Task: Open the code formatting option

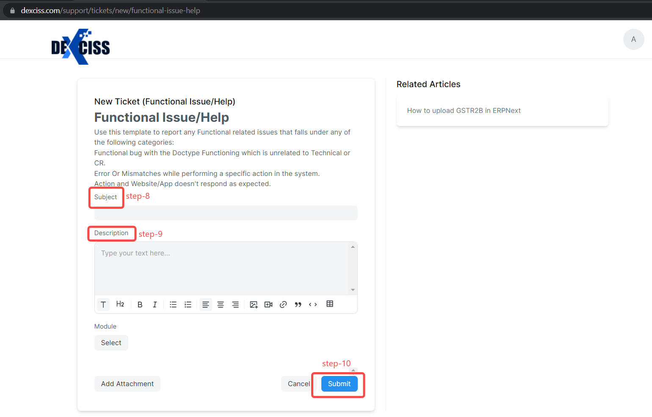Action: pos(313,304)
